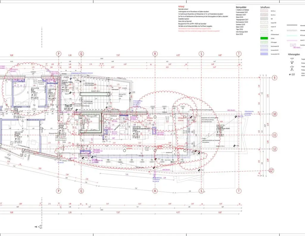The height and width of the screenshot is (236, 305).
Task: Click the upper grid axis bubble R
Action: click(155, 54)
